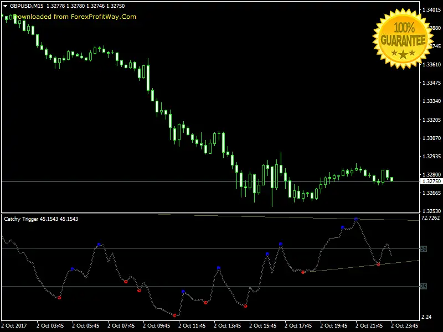Click the OHLC values 1.32778 1.32780 1.32746 1.32750

86,6
